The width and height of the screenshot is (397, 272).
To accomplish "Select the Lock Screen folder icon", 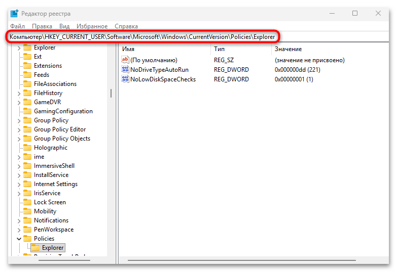I will (27, 202).
